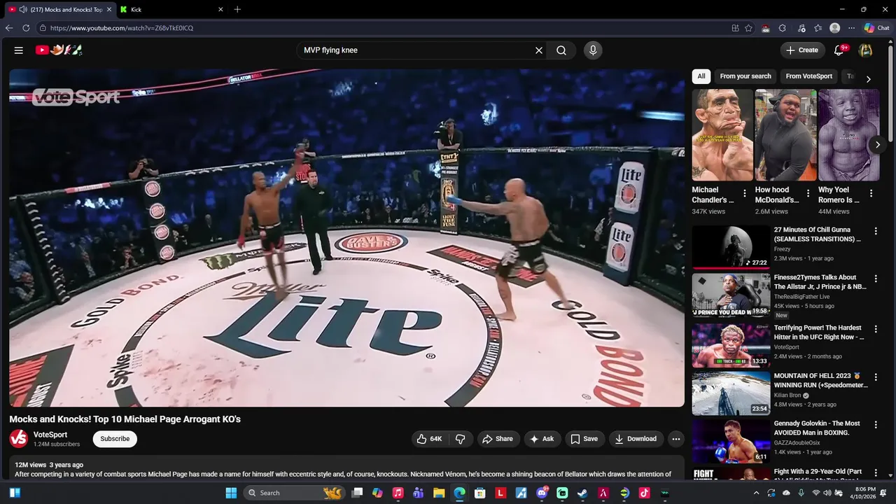The image size is (896, 504).
Task: Open the YouTube account avatar menu
Action: 866,50
